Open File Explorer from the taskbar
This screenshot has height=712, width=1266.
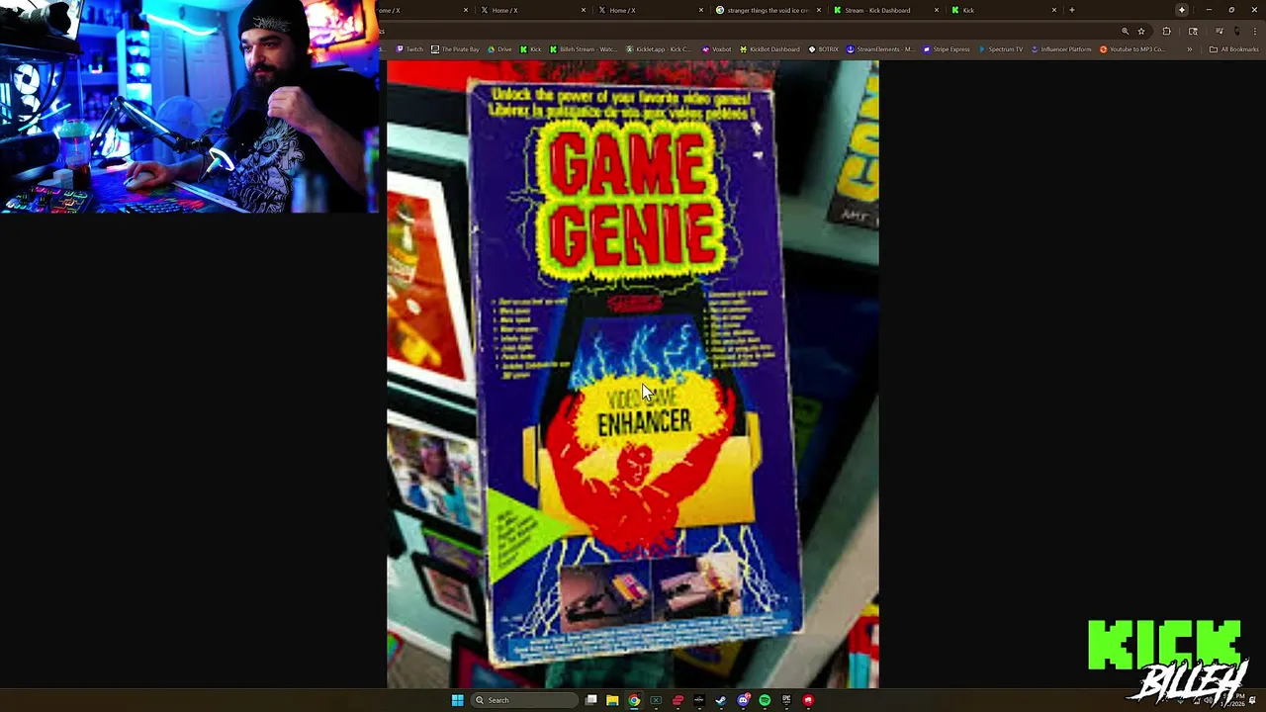612,700
